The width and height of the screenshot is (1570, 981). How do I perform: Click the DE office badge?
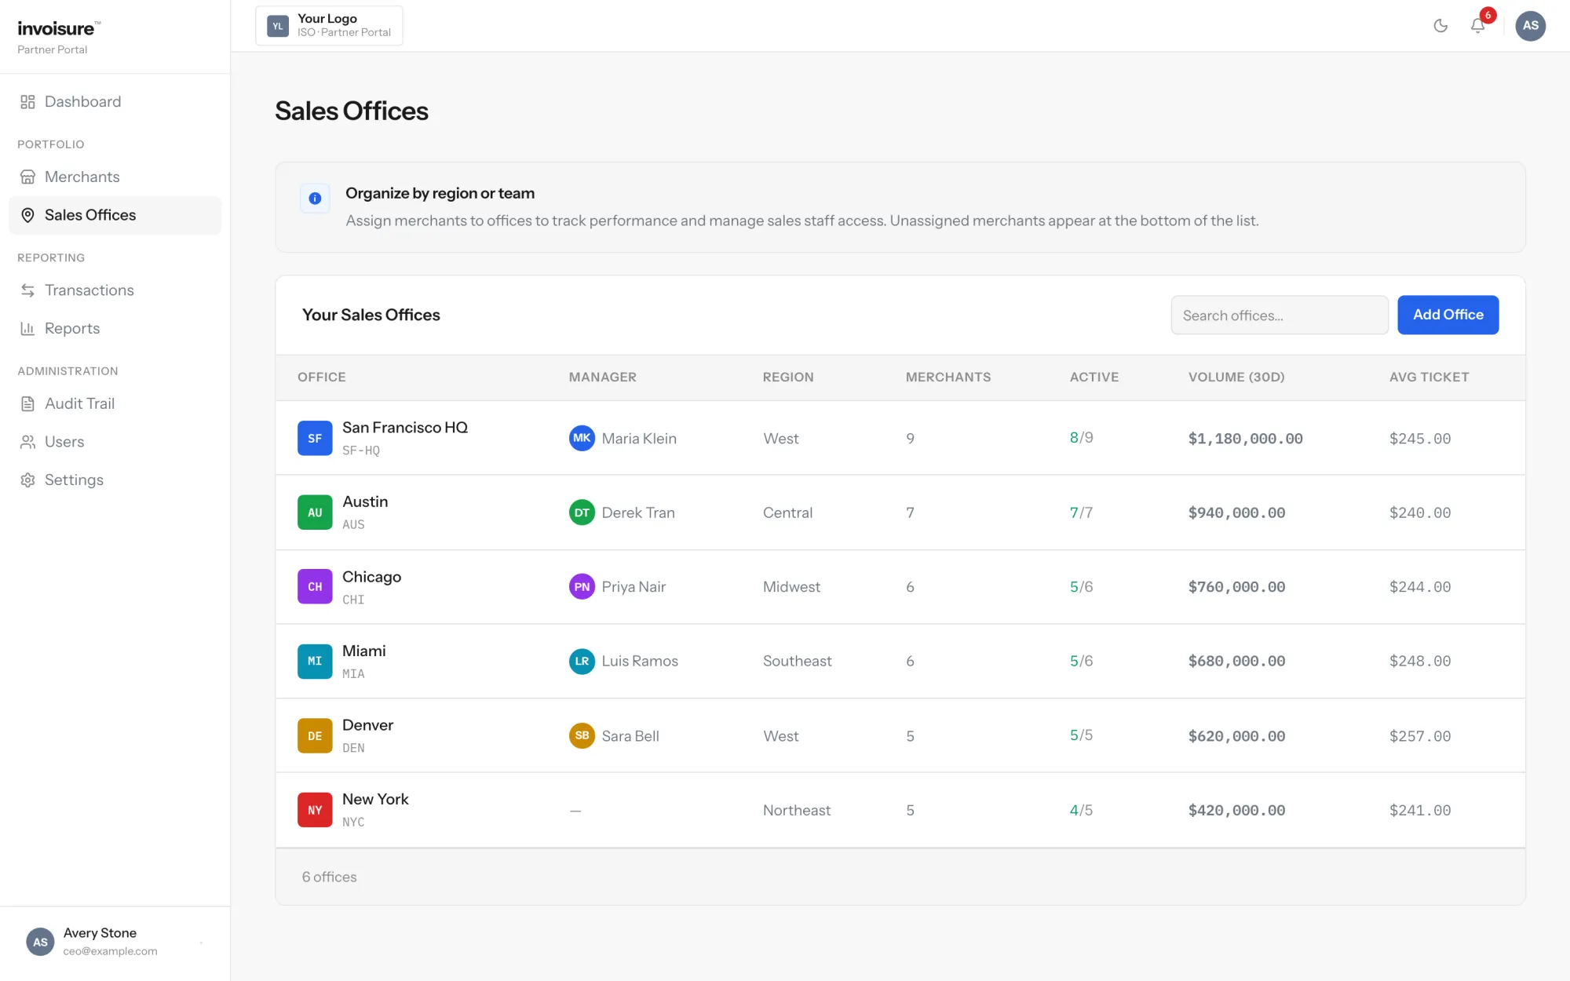pos(315,736)
